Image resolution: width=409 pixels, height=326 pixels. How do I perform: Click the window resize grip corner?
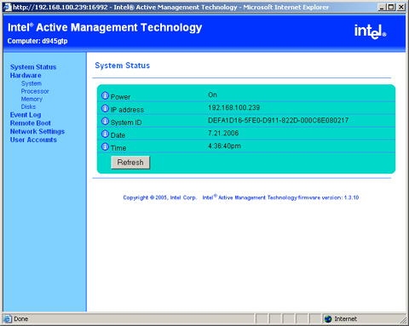coord(403,320)
